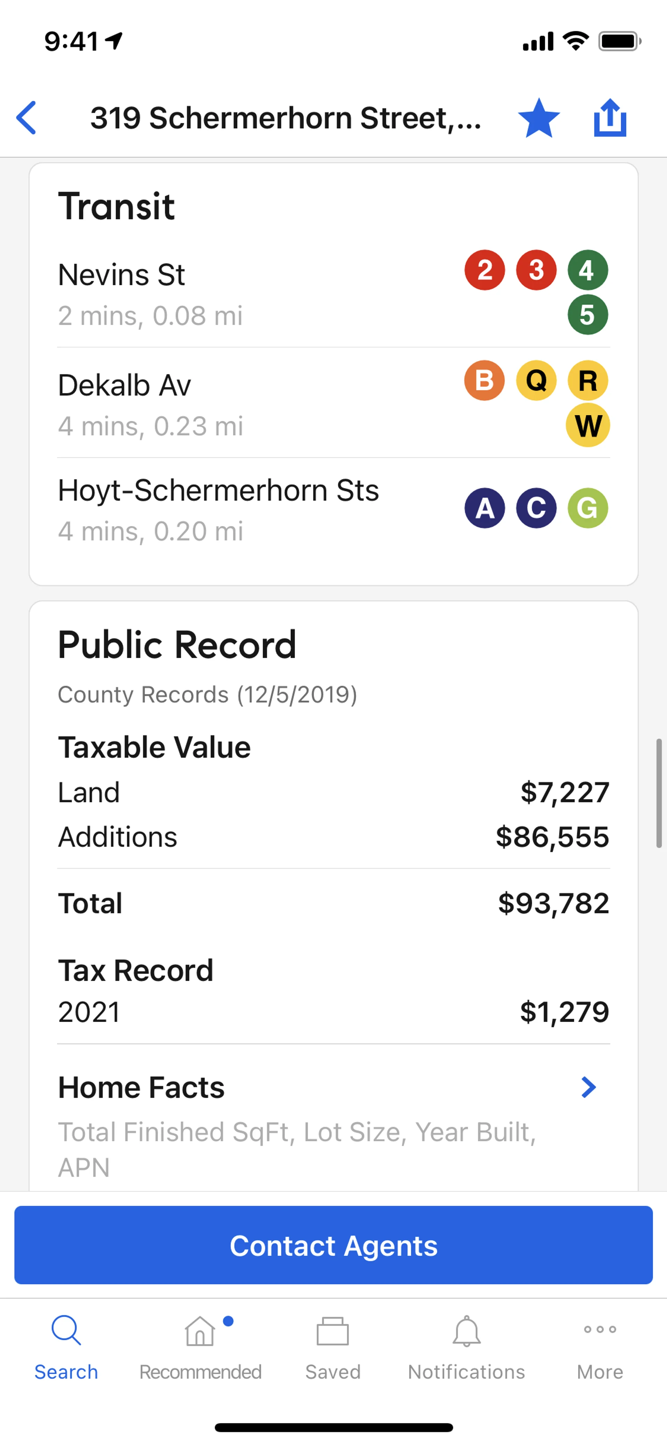Viewport: 667px width, 1446px height.
Task: Tap the yellow Q train badge
Action: pos(536,381)
